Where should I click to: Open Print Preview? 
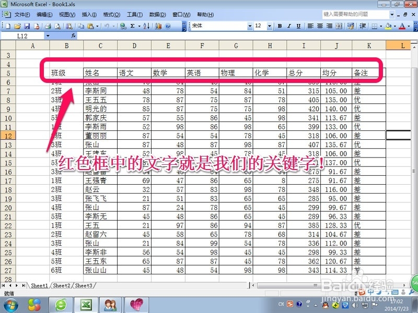[x=57, y=26]
